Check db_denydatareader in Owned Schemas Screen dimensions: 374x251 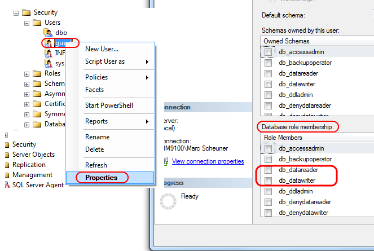tap(268, 105)
